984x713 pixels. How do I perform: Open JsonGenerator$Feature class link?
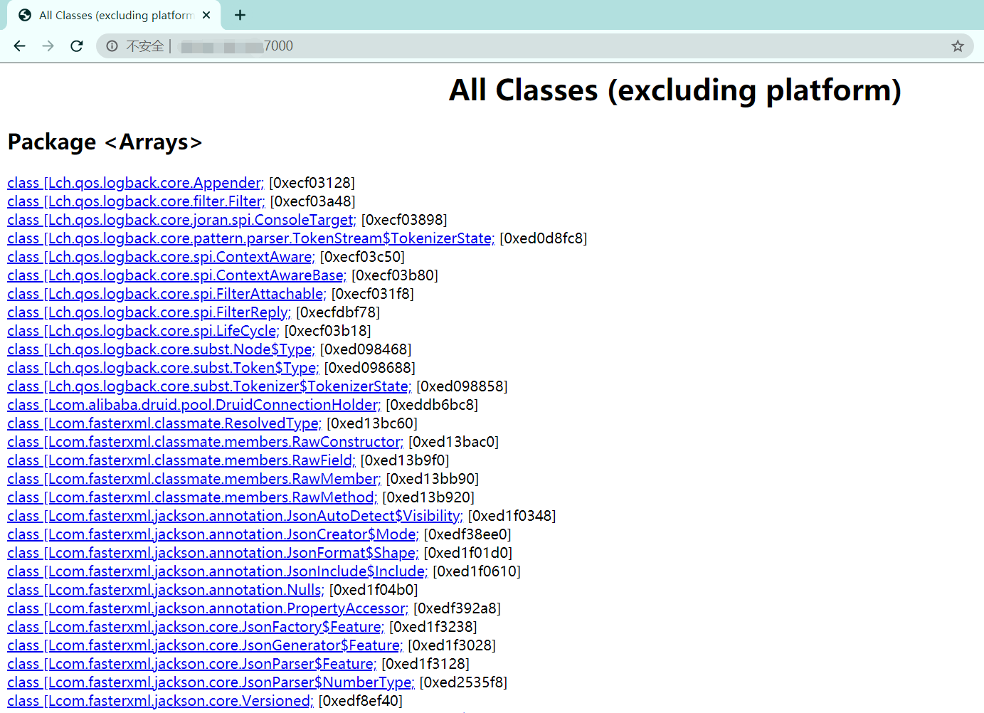click(x=205, y=645)
